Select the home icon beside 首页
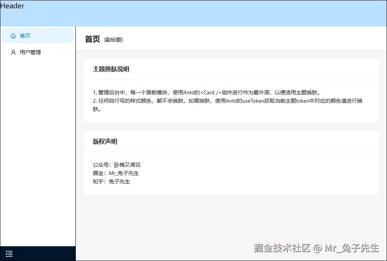Screen dimensions: 387x261 tap(13, 35)
